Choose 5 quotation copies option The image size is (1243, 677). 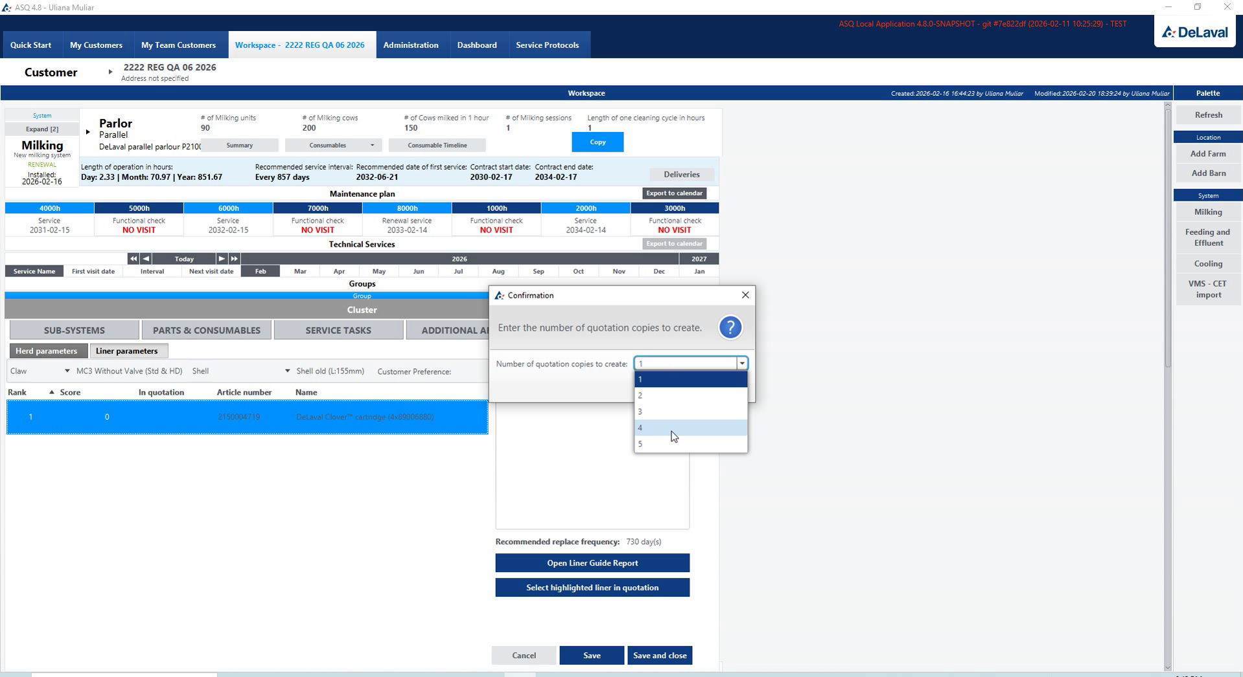click(x=691, y=444)
